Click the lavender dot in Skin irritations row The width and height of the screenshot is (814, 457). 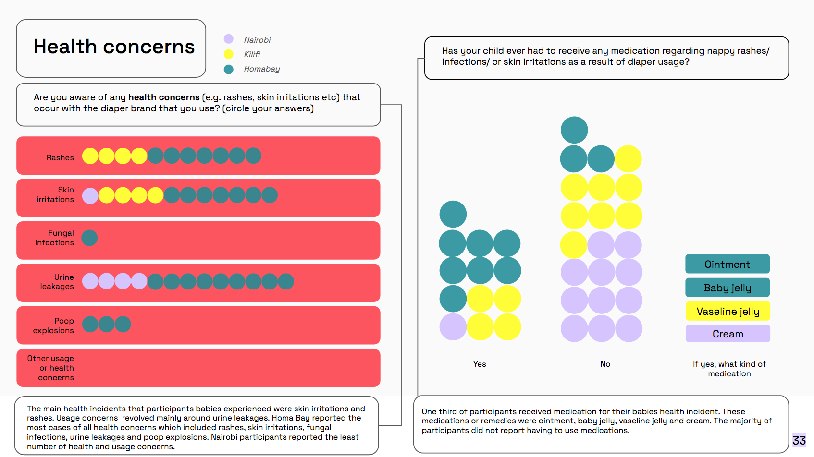[90, 195]
